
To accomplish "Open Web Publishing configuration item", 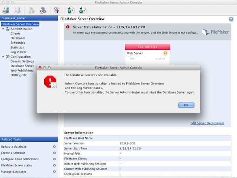I will pos(22,71).
